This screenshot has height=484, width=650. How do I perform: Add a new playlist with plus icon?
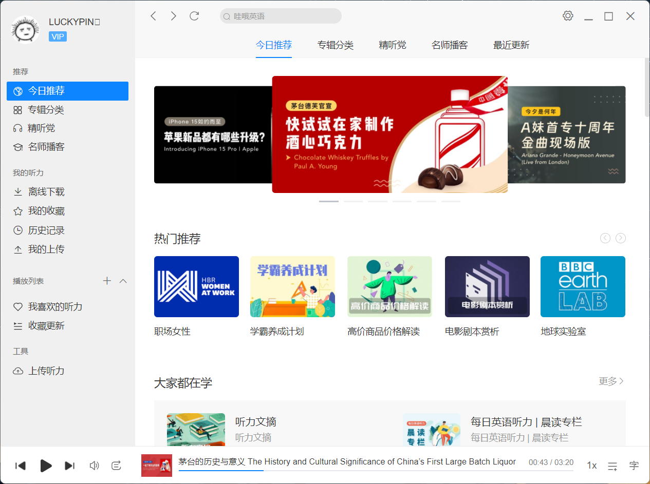click(107, 281)
